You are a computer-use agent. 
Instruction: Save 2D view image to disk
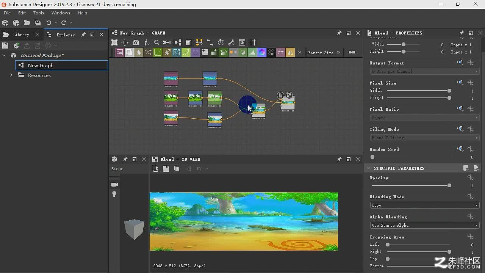point(166,169)
